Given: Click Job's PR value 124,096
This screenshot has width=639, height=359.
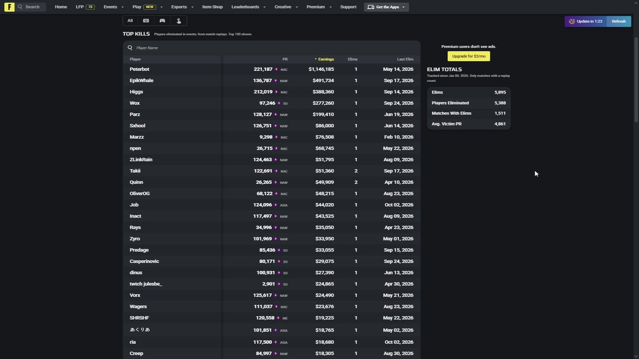Looking at the screenshot, I should pyautogui.click(x=263, y=205).
